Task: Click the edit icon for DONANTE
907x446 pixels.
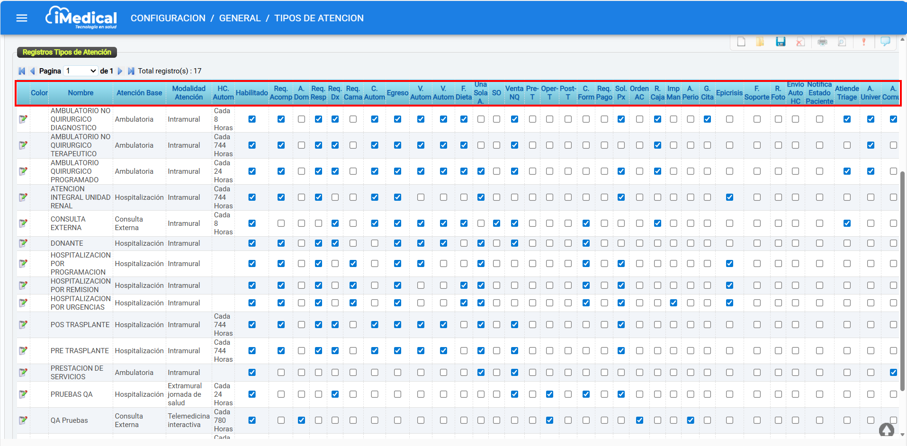Action: coord(23,243)
